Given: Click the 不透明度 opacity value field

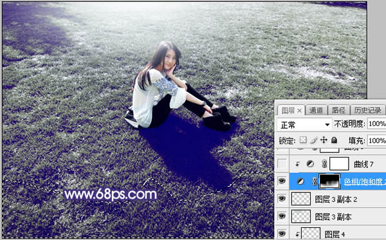Looking at the screenshot, I should tap(376, 124).
